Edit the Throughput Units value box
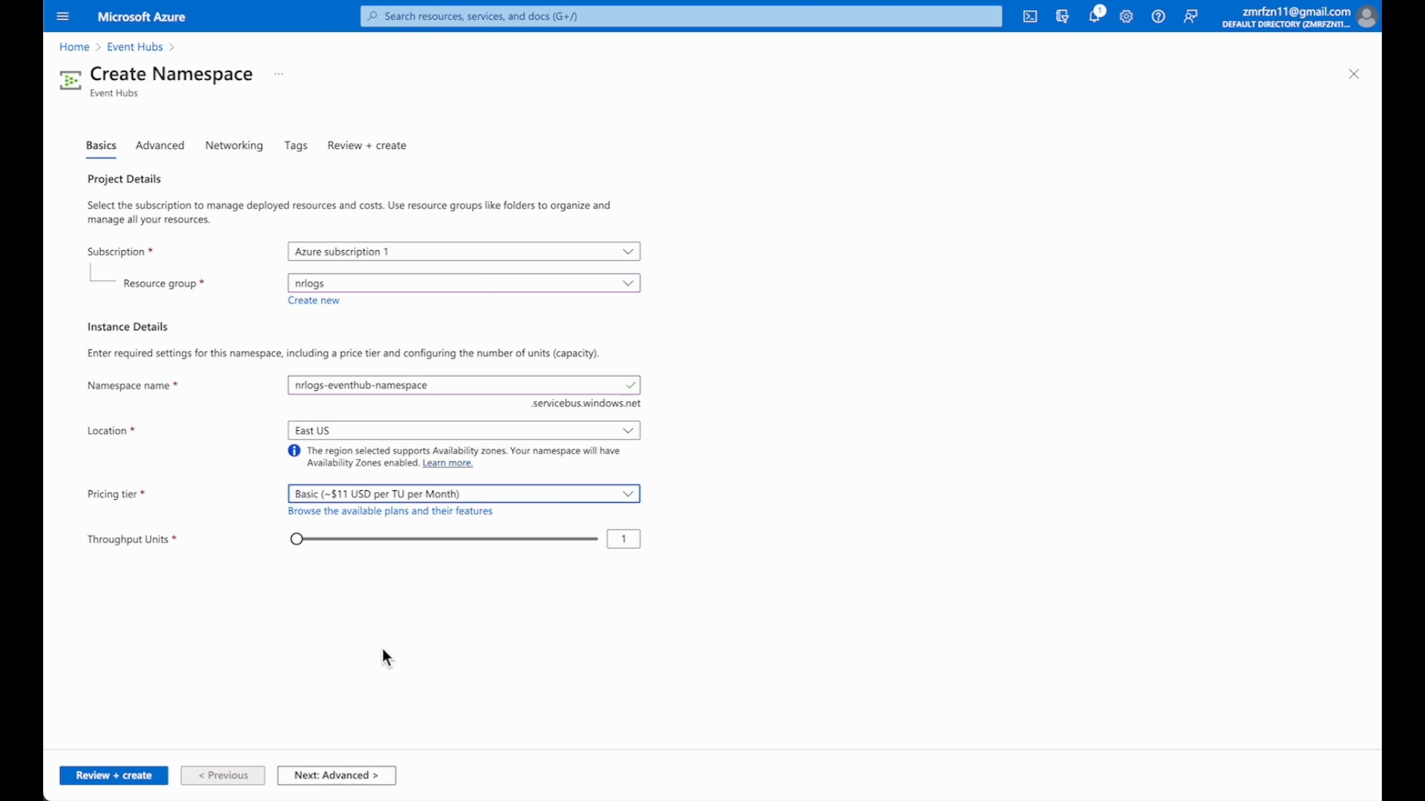This screenshot has height=801, width=1425. point(623,539)
